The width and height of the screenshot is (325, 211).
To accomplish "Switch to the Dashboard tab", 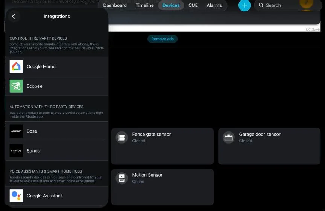I will click(115, 5).
